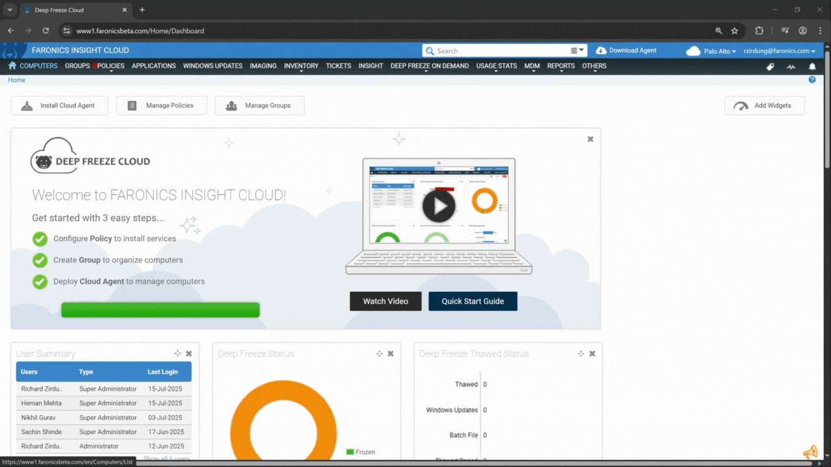Open Chrome's three-dot menu
Screen dimensions: 831x467
tap(820, 30)
